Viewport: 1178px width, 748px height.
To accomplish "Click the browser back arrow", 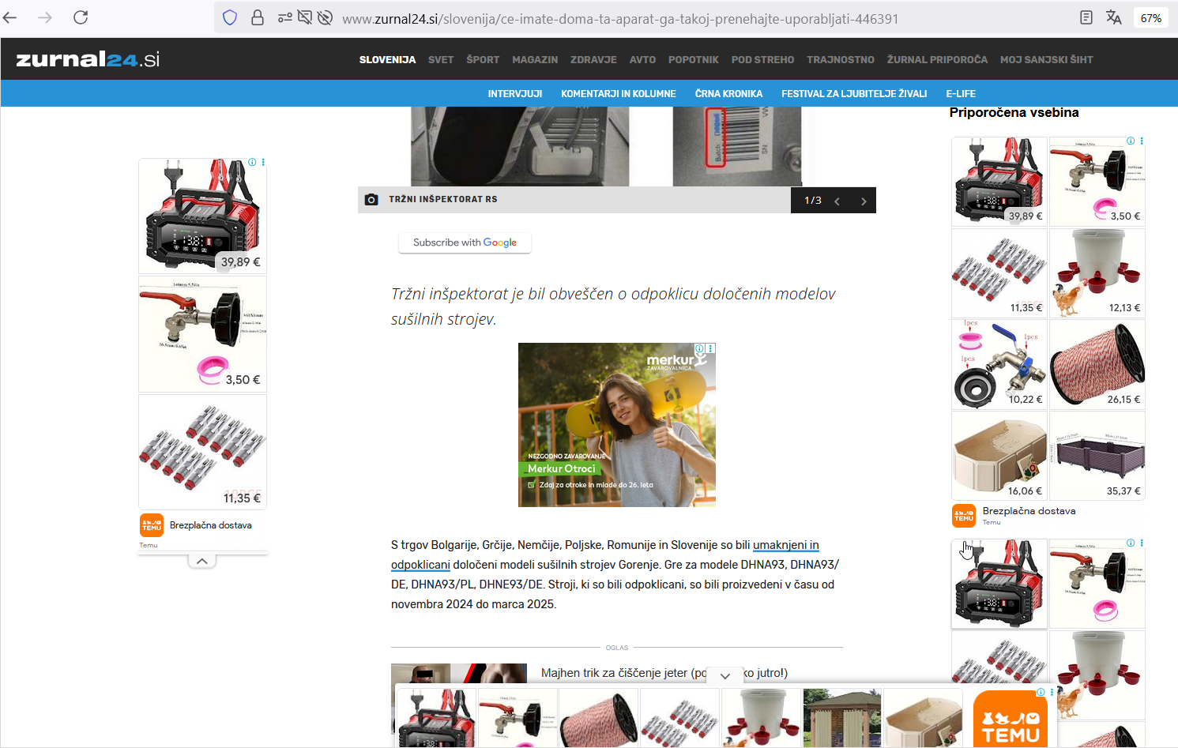I will pyautogui.click(x=10, y=17).
